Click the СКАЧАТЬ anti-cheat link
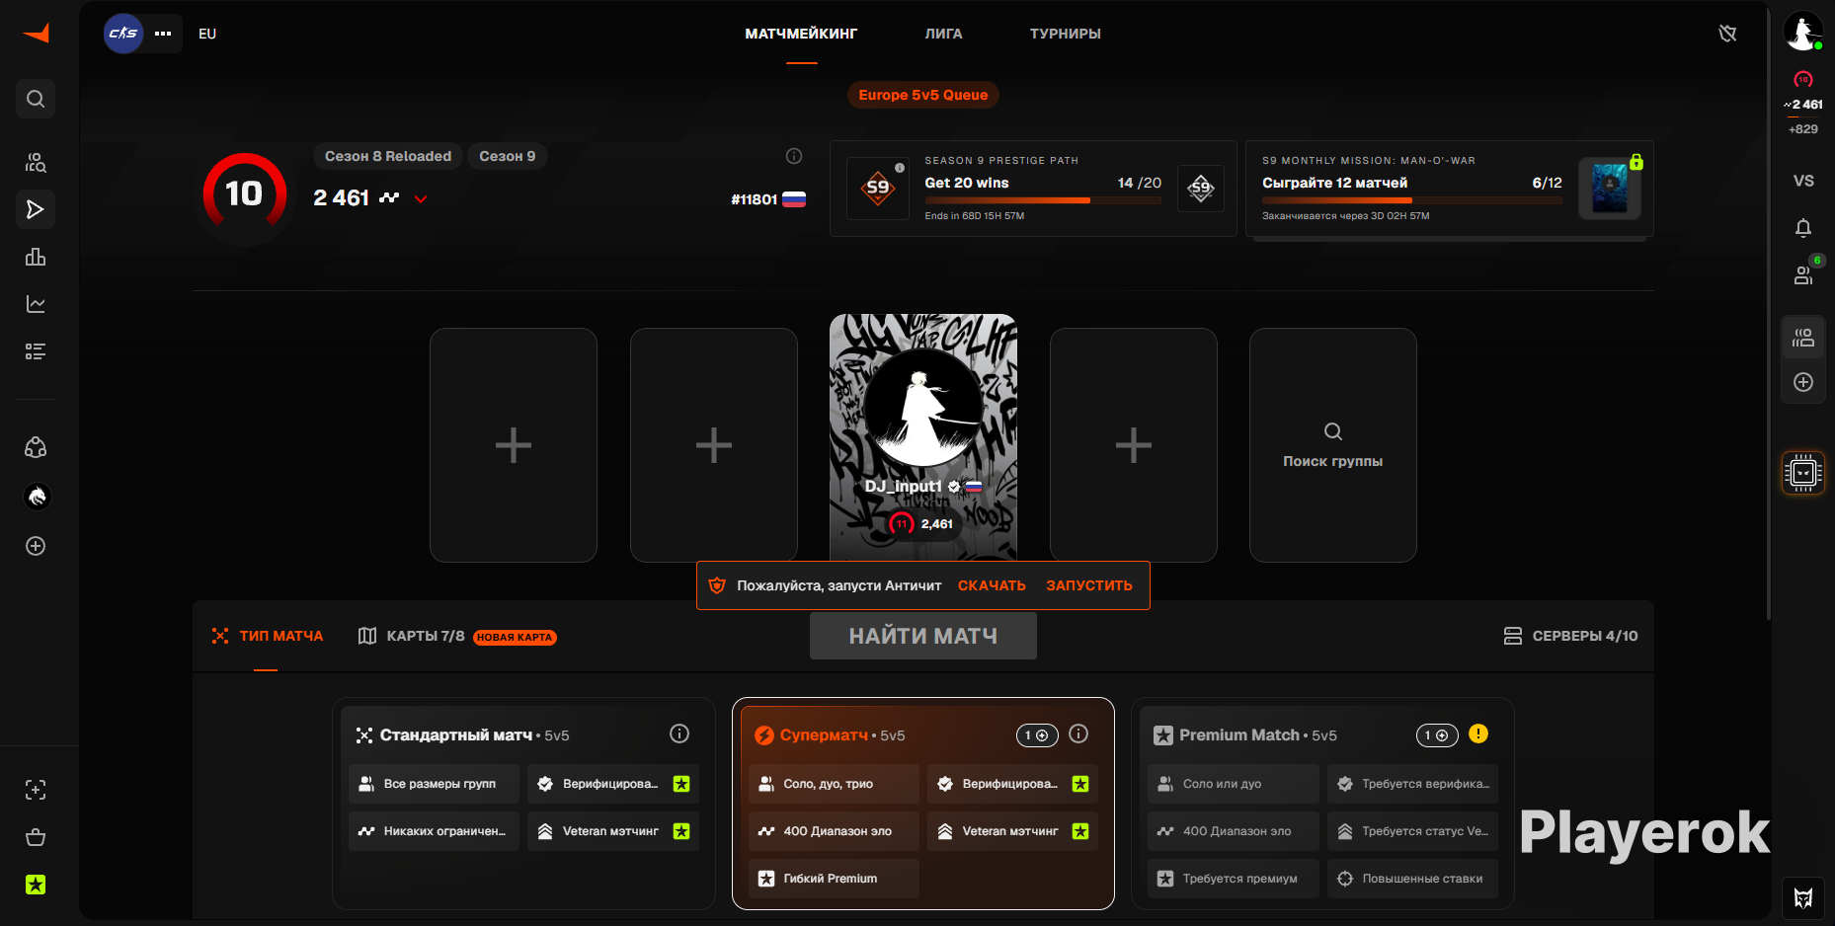The width and height of the screenshot is (1835, 926). coord(992,585)
